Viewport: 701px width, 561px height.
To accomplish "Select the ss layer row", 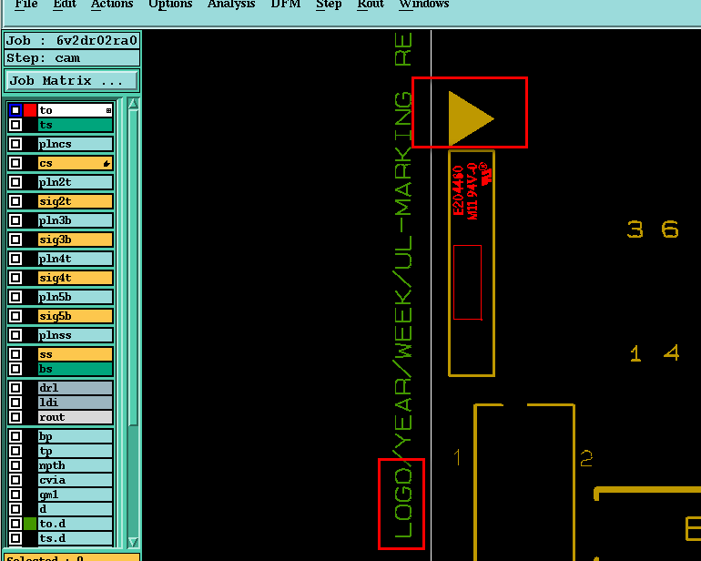I will pyautogui.click(x=75, y=354).
